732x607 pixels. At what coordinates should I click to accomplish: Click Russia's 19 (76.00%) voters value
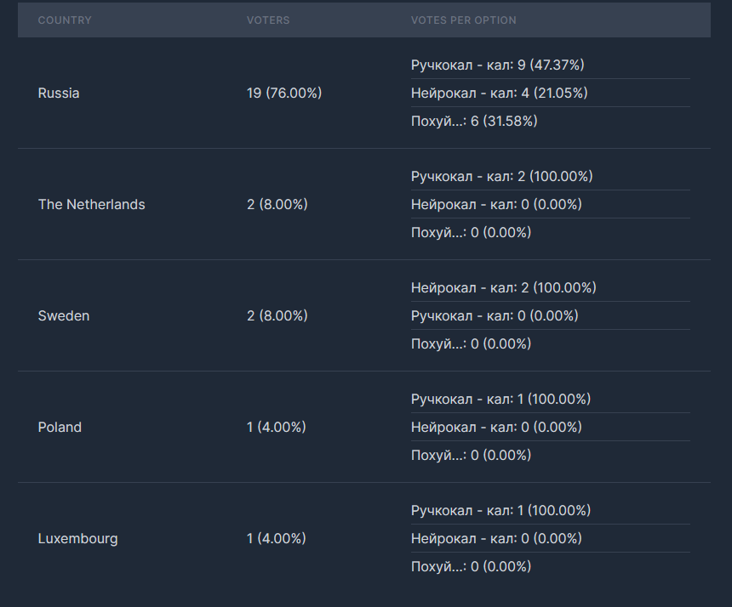pyautogui.click(x=284, y=94)
